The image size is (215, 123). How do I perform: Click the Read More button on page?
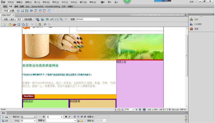[28, 96]
